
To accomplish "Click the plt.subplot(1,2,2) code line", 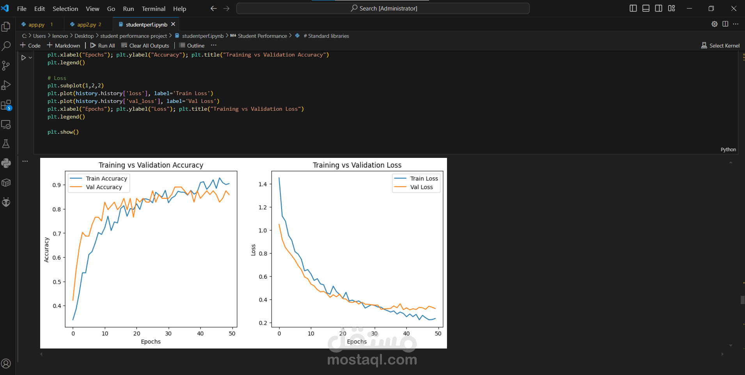I will [76, 85].
